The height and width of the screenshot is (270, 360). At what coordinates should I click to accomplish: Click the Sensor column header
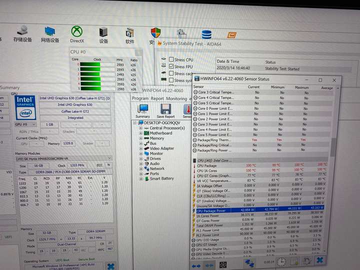pyautogui.click(x=198, y=86)
